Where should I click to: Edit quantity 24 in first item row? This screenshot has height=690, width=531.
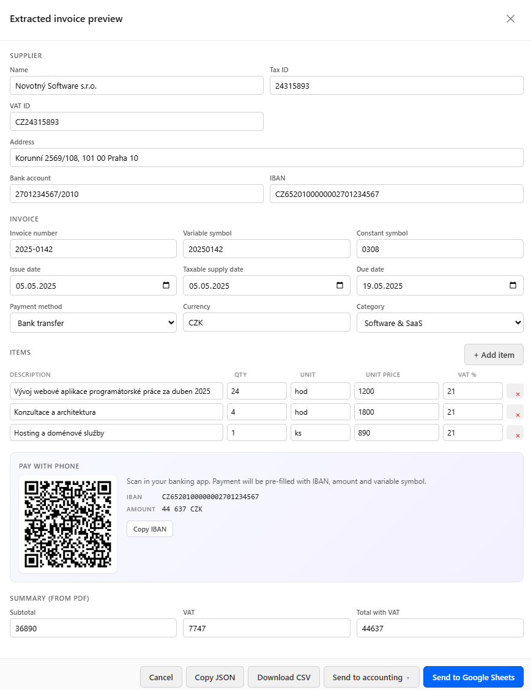pos(257,391)
